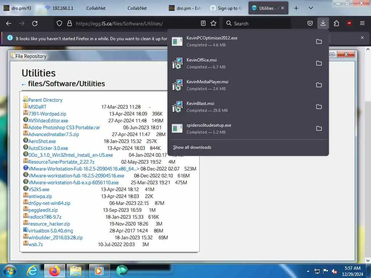
Task: Launch Internet Explorer from the taskbar
Action: pos(32,271)
